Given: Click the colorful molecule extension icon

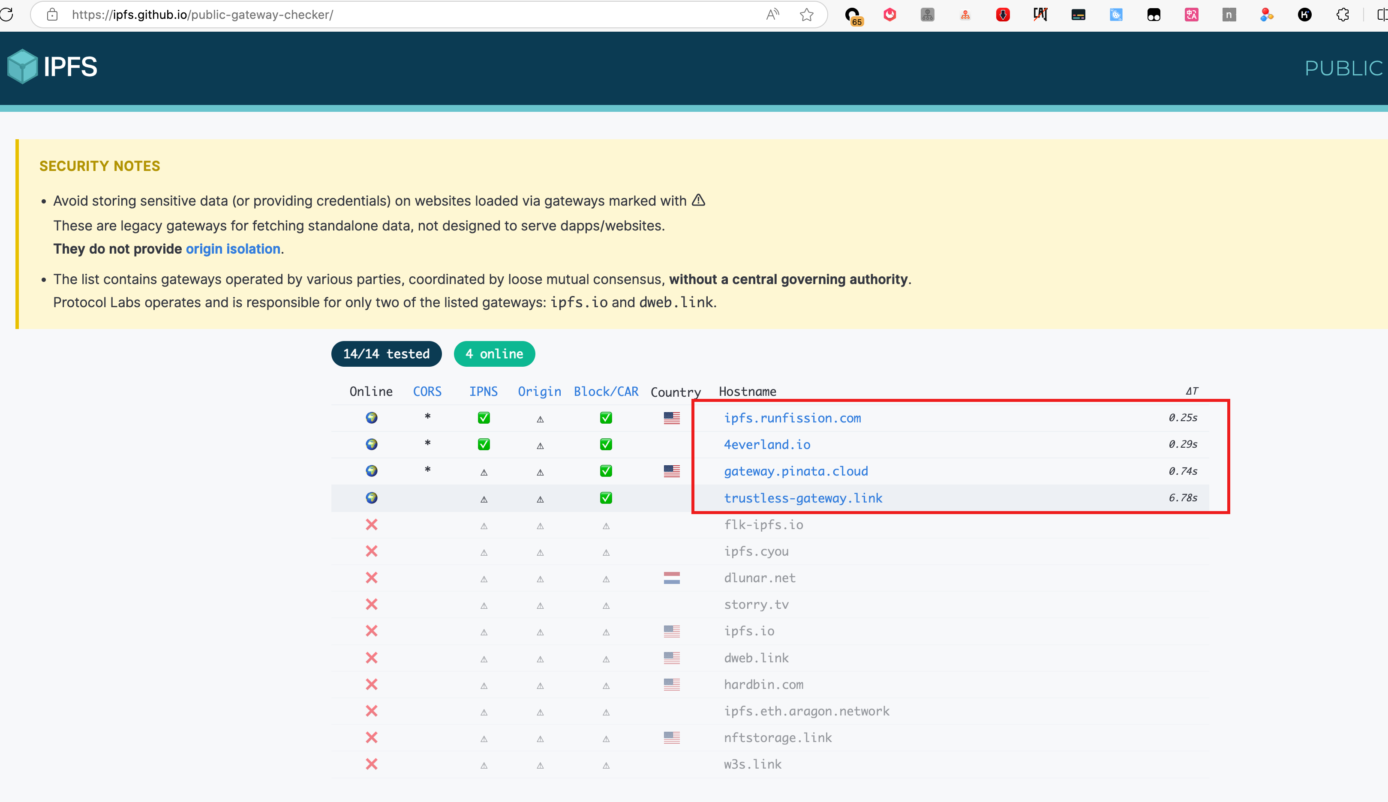Looking at the screenshot, I should click(x=1267, y=15).
